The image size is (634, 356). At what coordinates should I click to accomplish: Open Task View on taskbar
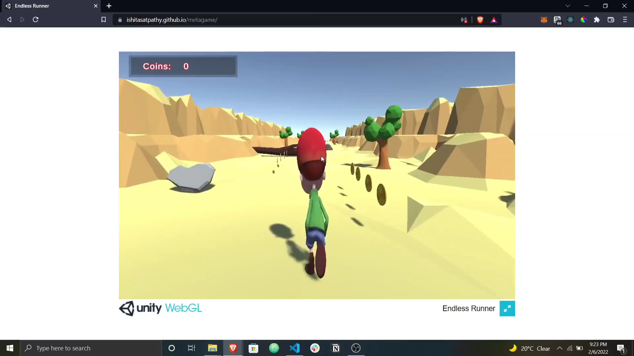click(x=192, y=348)
